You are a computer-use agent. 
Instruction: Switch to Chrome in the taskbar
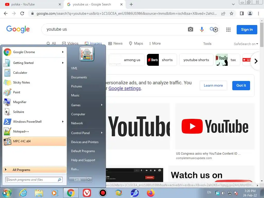(x=71, y=193)
